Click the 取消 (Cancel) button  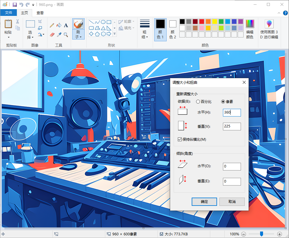point(232,202)
